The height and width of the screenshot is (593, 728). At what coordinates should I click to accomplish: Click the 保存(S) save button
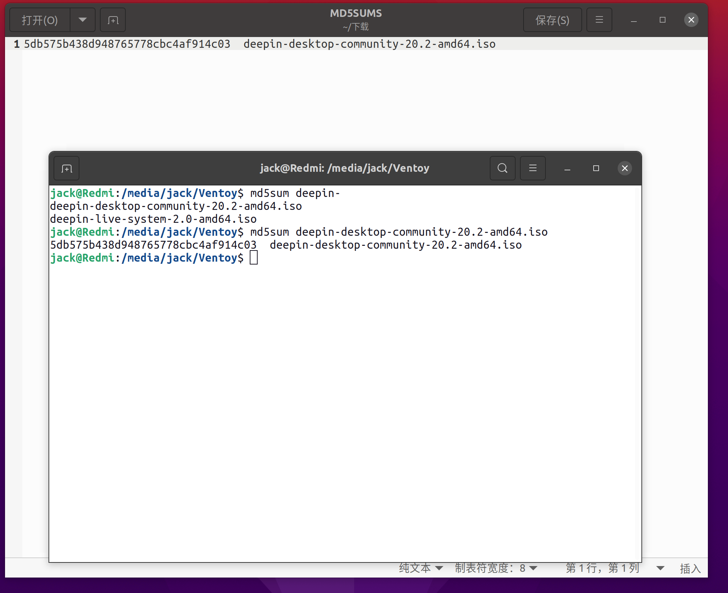pyautogui.click(x=552, y=20)
